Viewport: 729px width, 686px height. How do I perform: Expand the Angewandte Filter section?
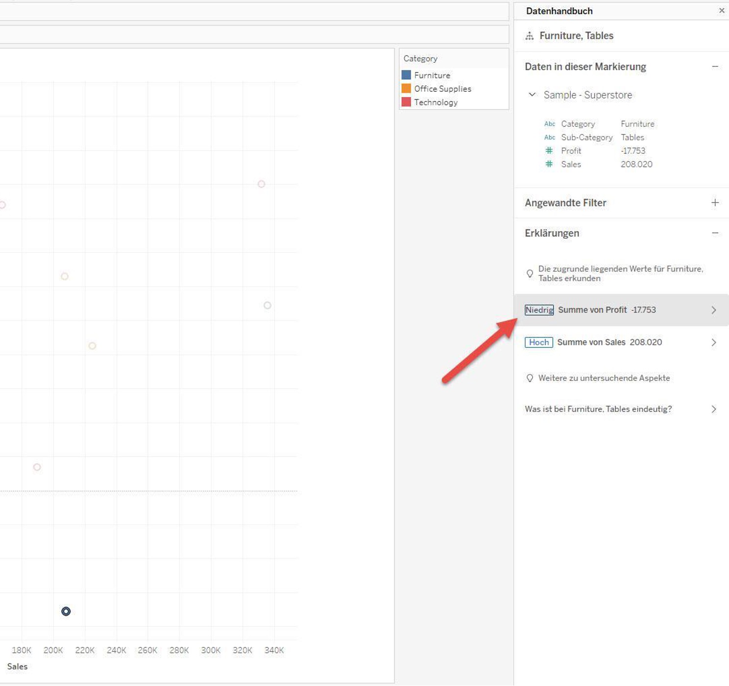715,203
